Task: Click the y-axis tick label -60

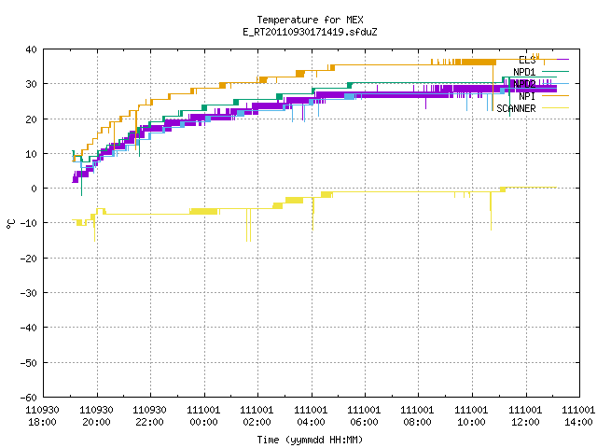Action: pyautogui.click(x=29, y=398)
